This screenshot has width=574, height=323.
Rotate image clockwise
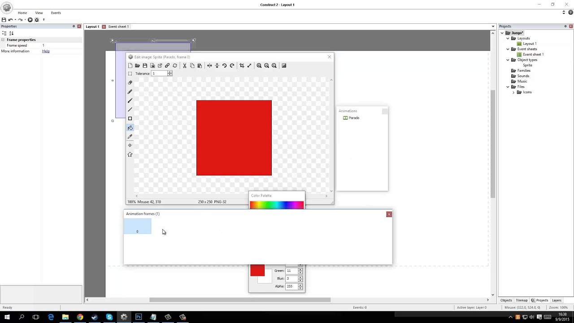pyautogui.click(x=232, y=65)
